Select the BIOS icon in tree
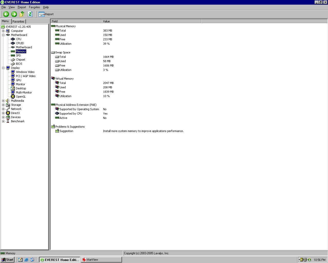Image resolution: width=328 pixels, height=263 pixels. (x=13, y=64)
